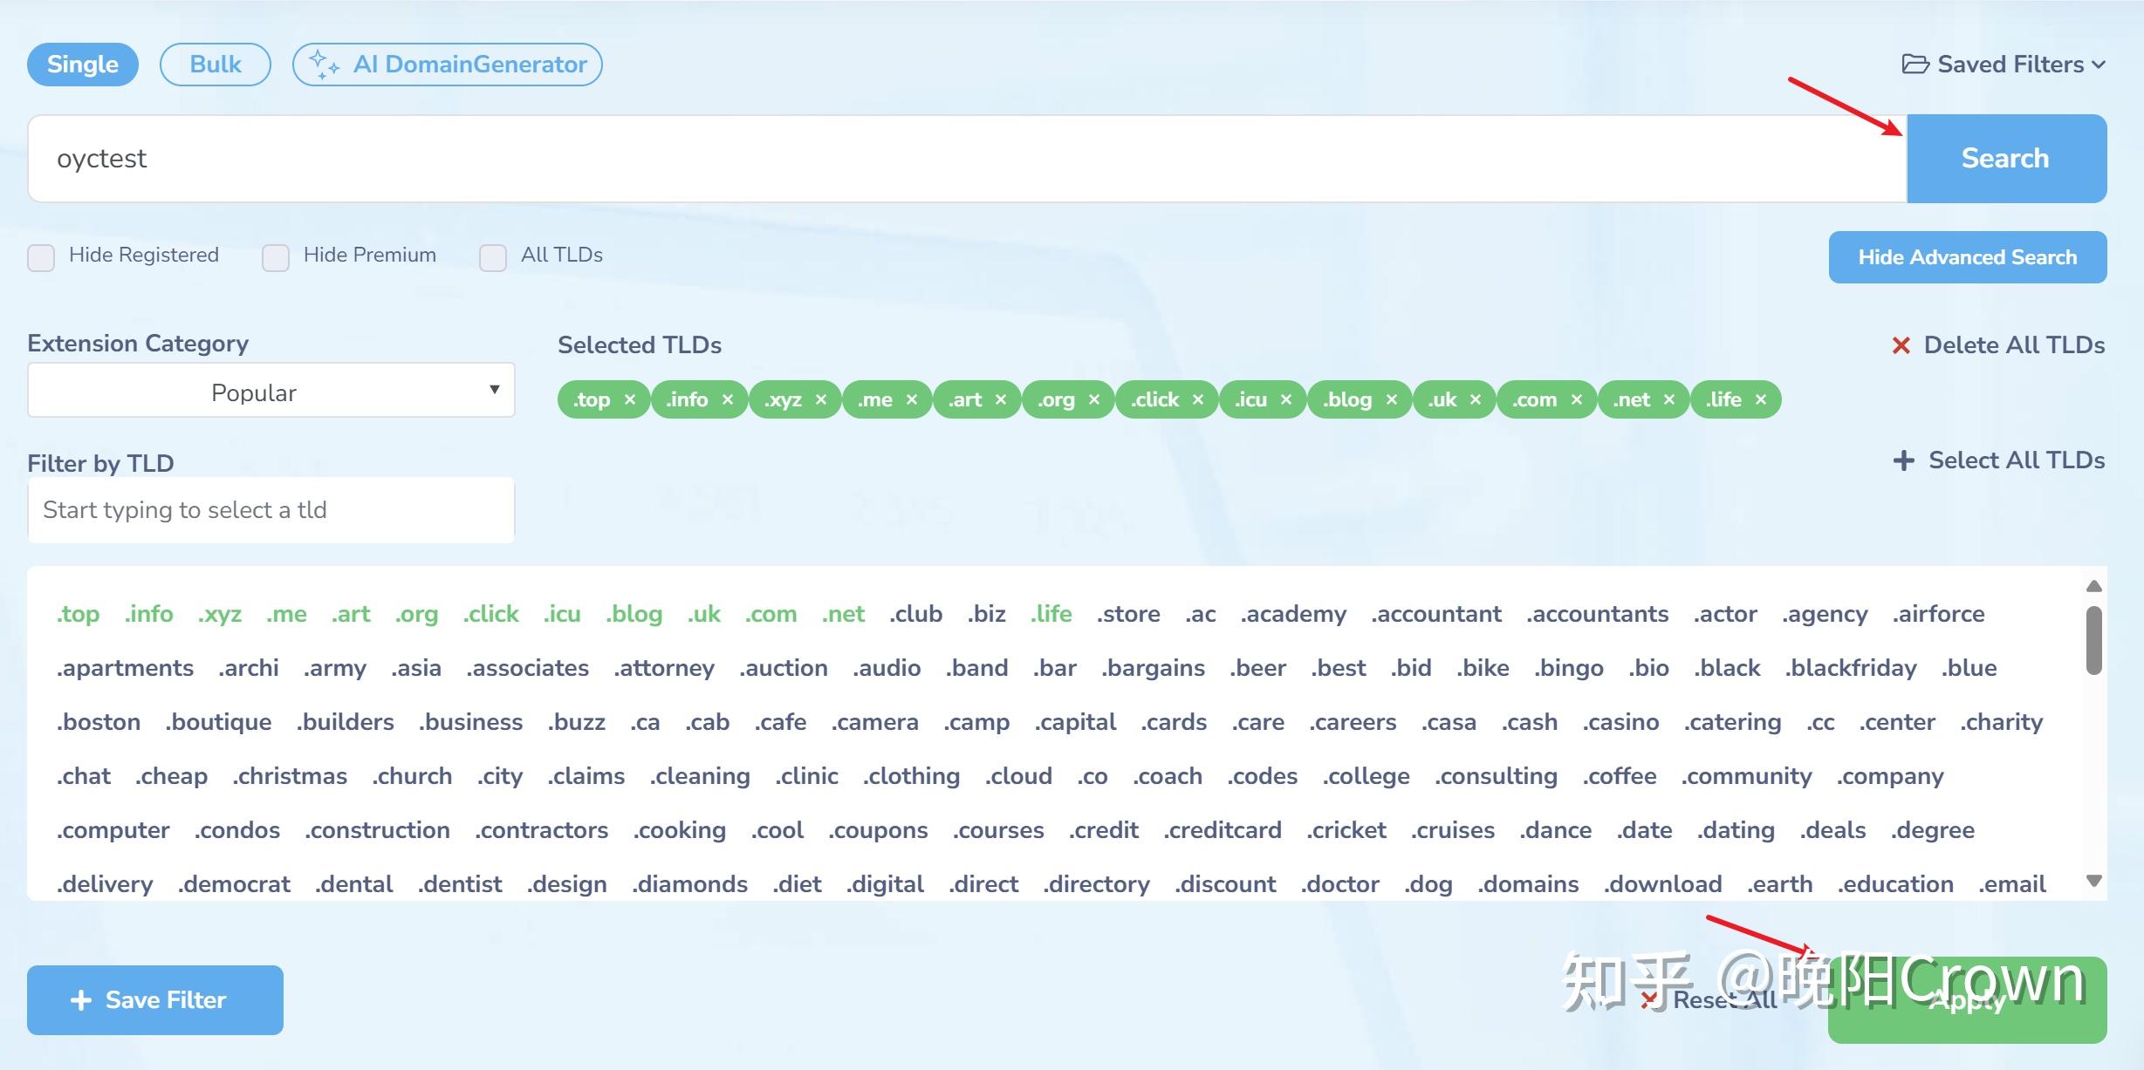Screen dimensions: 2144x1070
Task: Select the Single search tab
Action: coord(83,65)
